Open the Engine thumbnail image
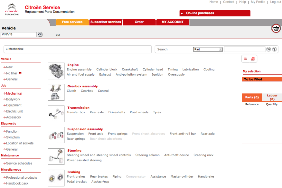Viewport: 282px width, 188px height. 56,71
